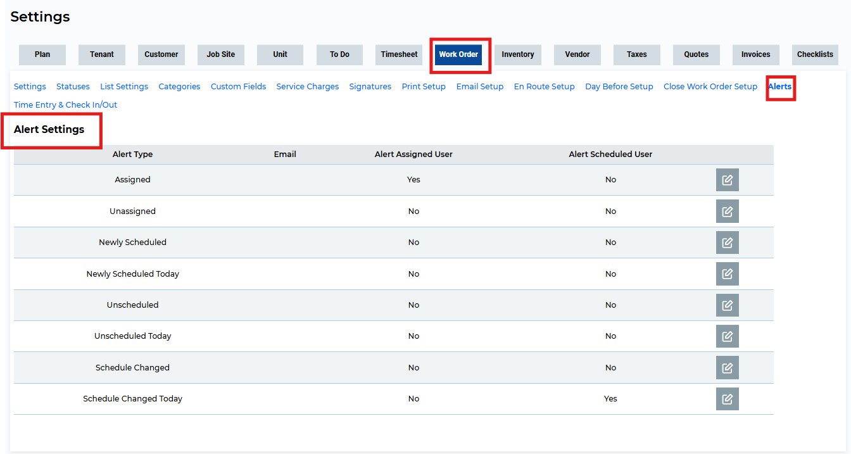This screenshot has height=454, width=851.
Task: Click the Schedule Changed Today cell
Action: (x=132, y=399)
